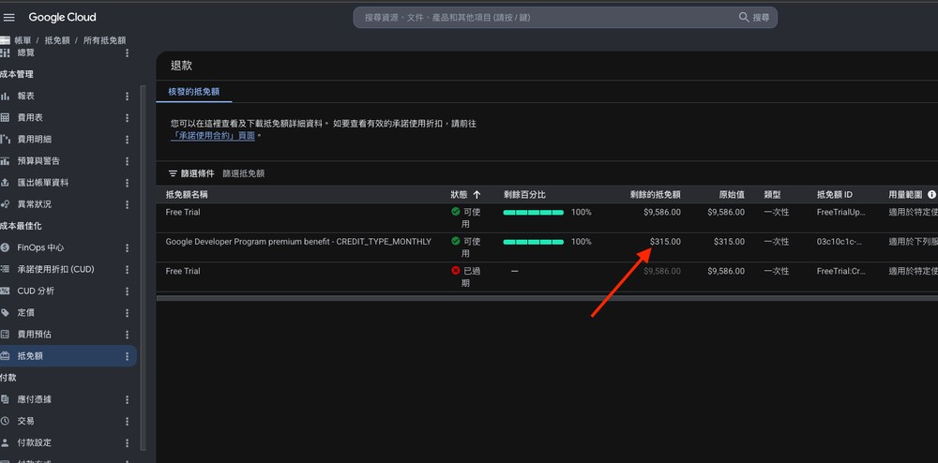Screen dimensions: 938x463
Task: Sort by the 狀態 column header
Action: pos(458,195)
